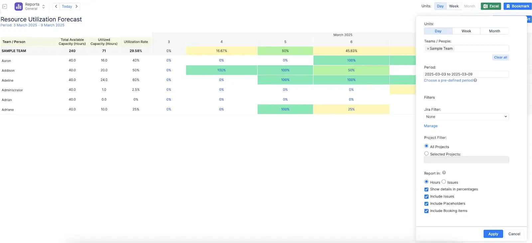Disable Show details in percentages

tap(427, 189)
